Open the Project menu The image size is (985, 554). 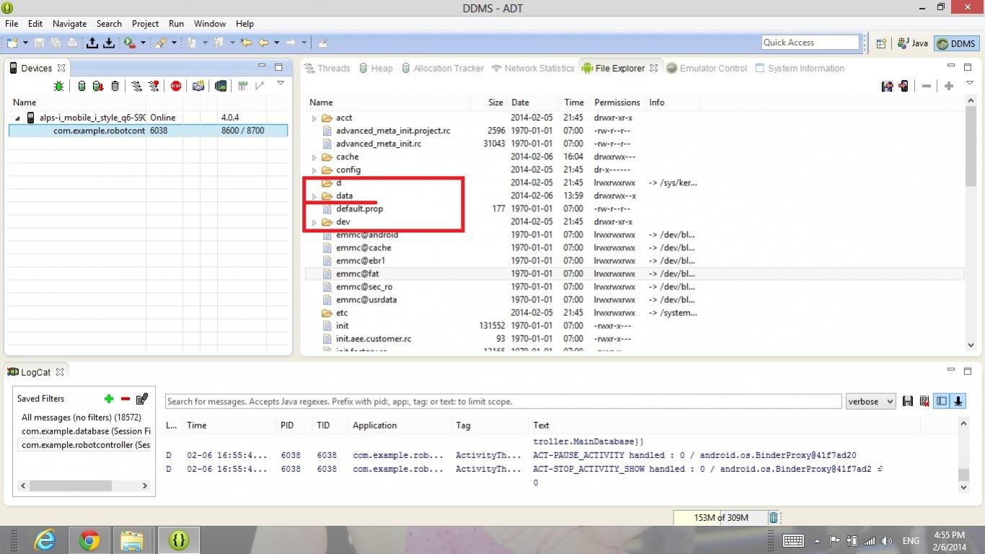145,23
